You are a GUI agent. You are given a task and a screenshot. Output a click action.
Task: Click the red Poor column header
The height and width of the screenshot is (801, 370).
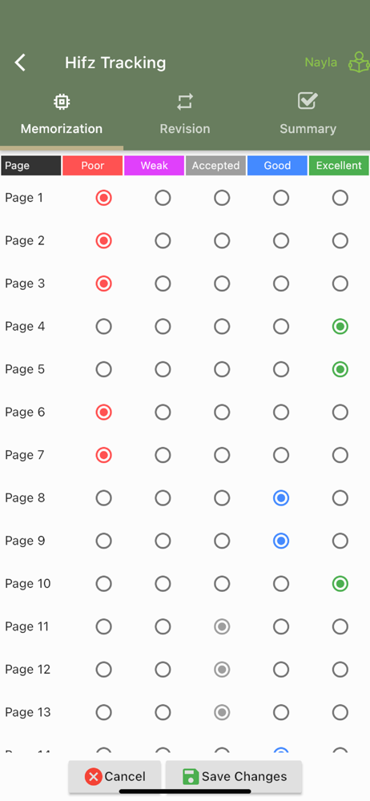(x=93, y=166)
